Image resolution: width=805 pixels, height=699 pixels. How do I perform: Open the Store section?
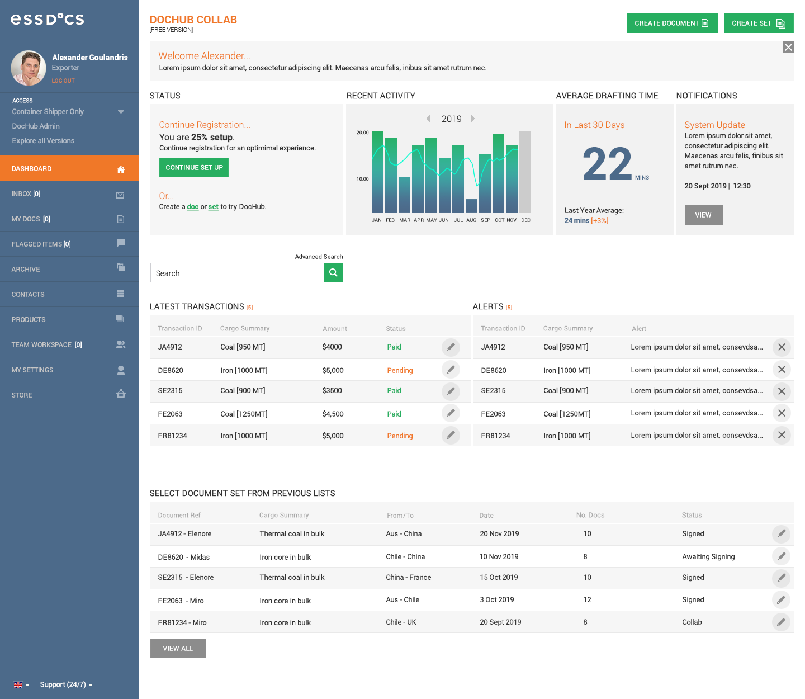pyautogui.click(x=69, y=395)
